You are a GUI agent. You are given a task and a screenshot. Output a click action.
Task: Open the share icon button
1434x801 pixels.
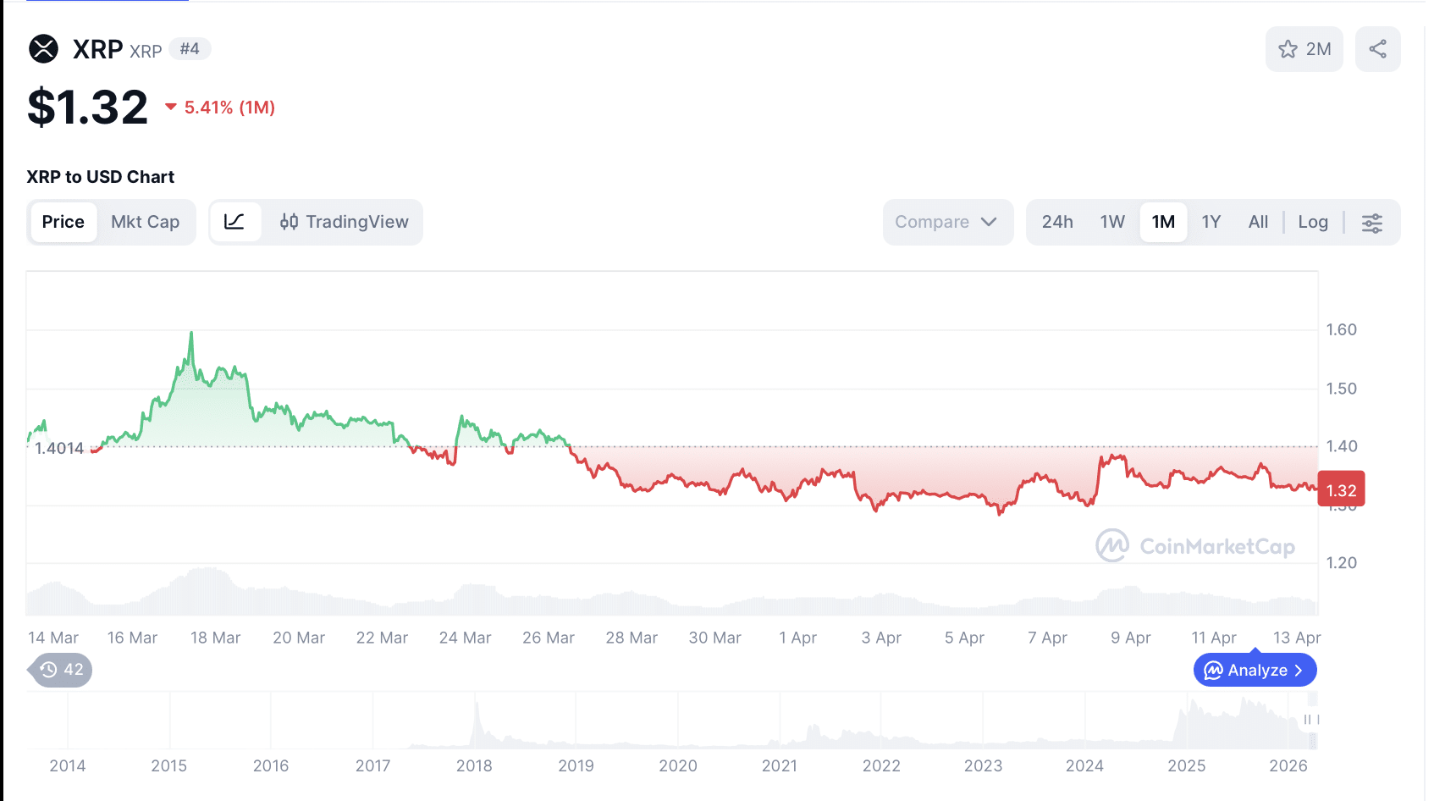pos(1377,49)
